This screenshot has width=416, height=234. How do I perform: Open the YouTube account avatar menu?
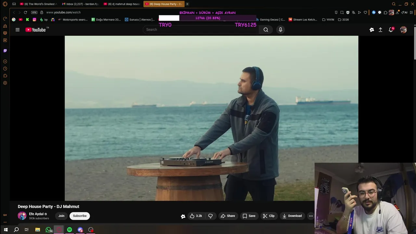[403, 30]
